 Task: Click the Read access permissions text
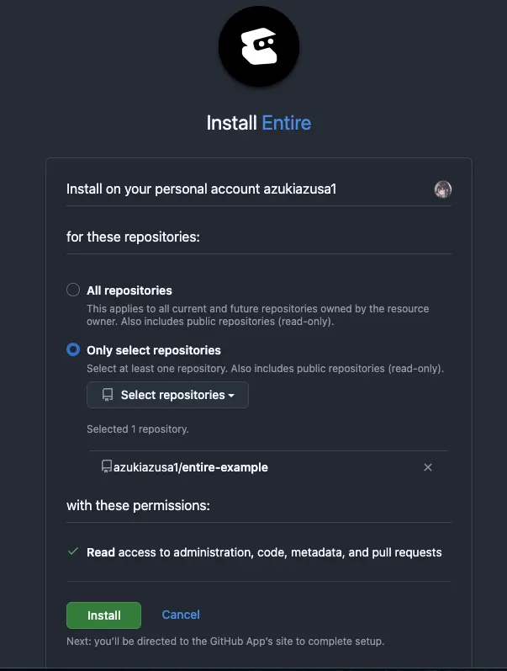(264, 552)
